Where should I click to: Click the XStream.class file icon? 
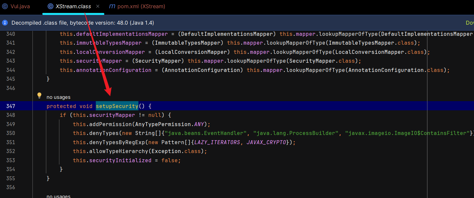click(x=50, y=6)
